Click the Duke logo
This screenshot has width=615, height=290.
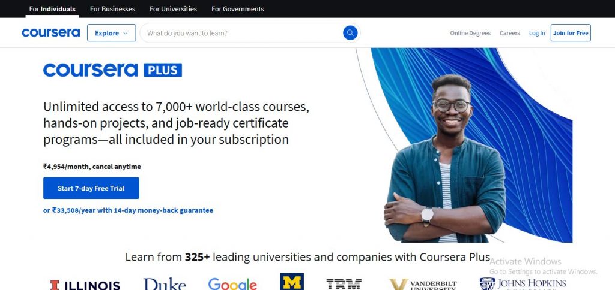pyautogui.click(x=165, y=284)
